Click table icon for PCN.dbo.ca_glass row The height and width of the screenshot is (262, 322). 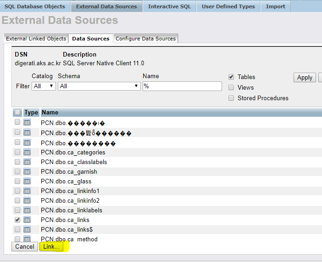pyautogui.click(x=27, y=181)
